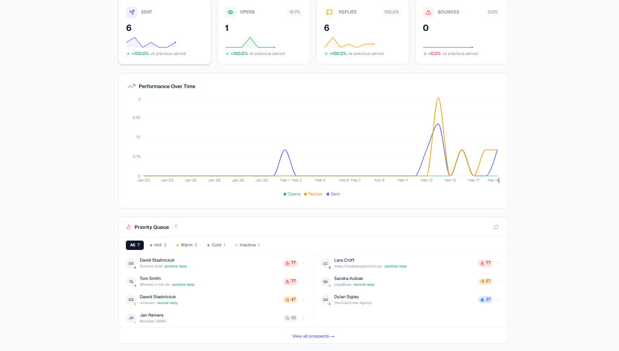619x351 pixels.
Task: Expand David Stadniczuk's prospect row
Action: 303,263
